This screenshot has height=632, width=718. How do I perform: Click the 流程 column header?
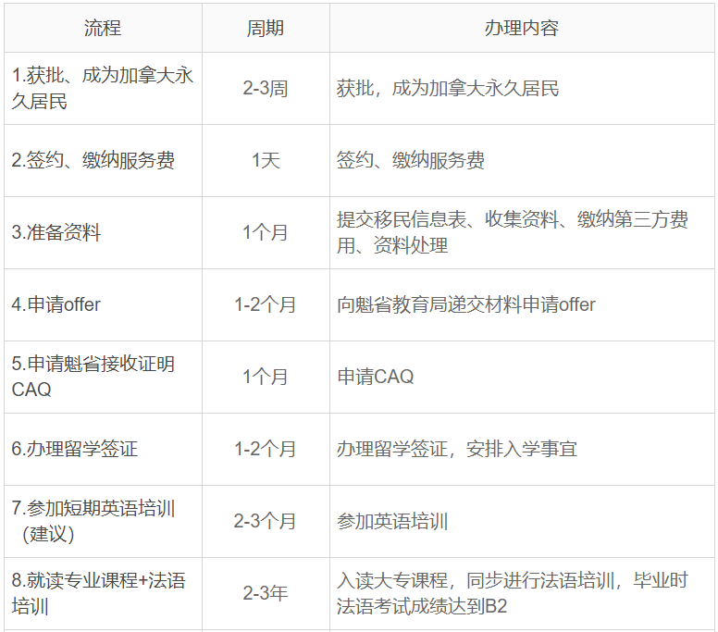pos(103,28)
